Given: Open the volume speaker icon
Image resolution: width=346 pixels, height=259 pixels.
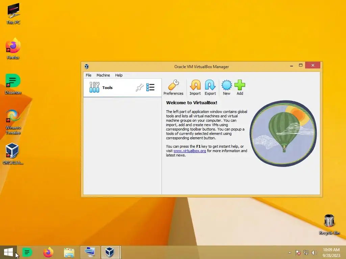Looking at the screenshot, I should pos(314,253).
